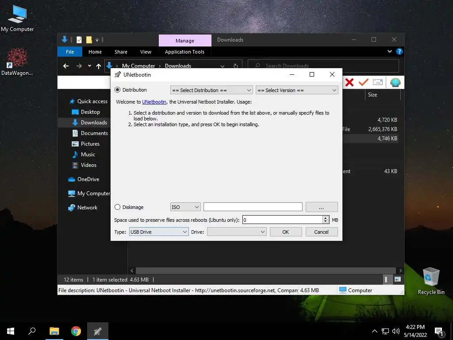Decrease persistence space with down arrow

coord(326,222)
